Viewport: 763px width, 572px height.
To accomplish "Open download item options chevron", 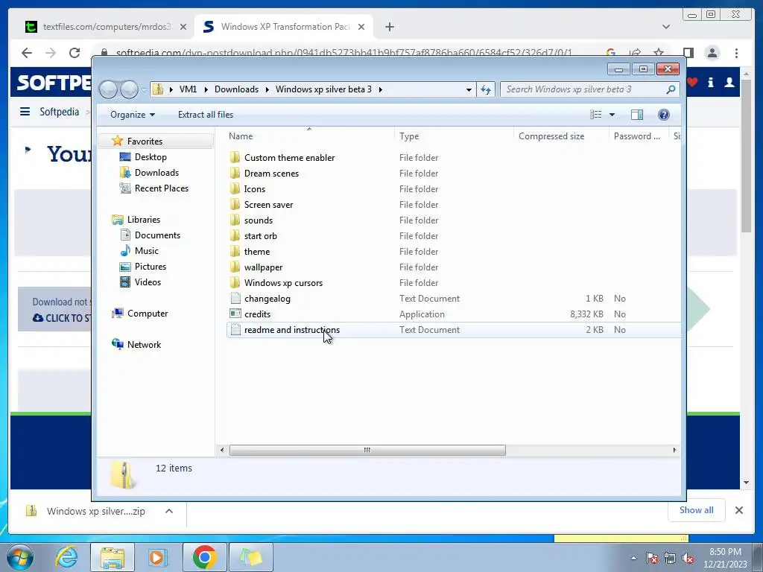I will point(169,511).
